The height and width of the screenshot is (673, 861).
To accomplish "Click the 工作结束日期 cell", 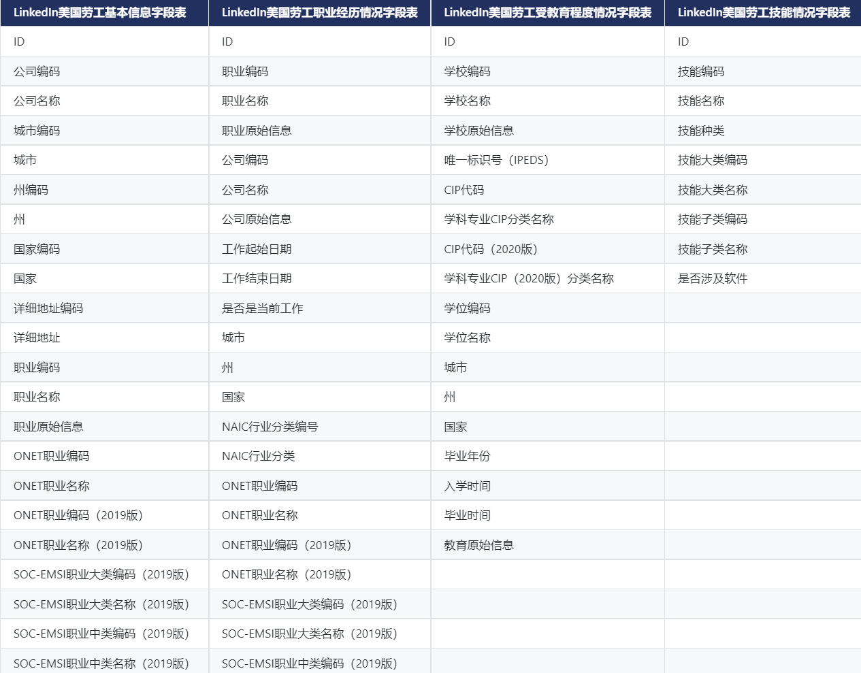I will [x=320, y=278].
